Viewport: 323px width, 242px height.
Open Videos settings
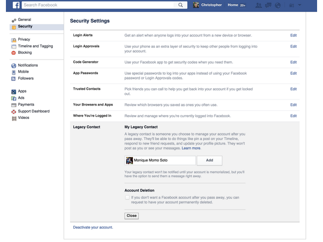pyautogui.click(x=24, y=117)
